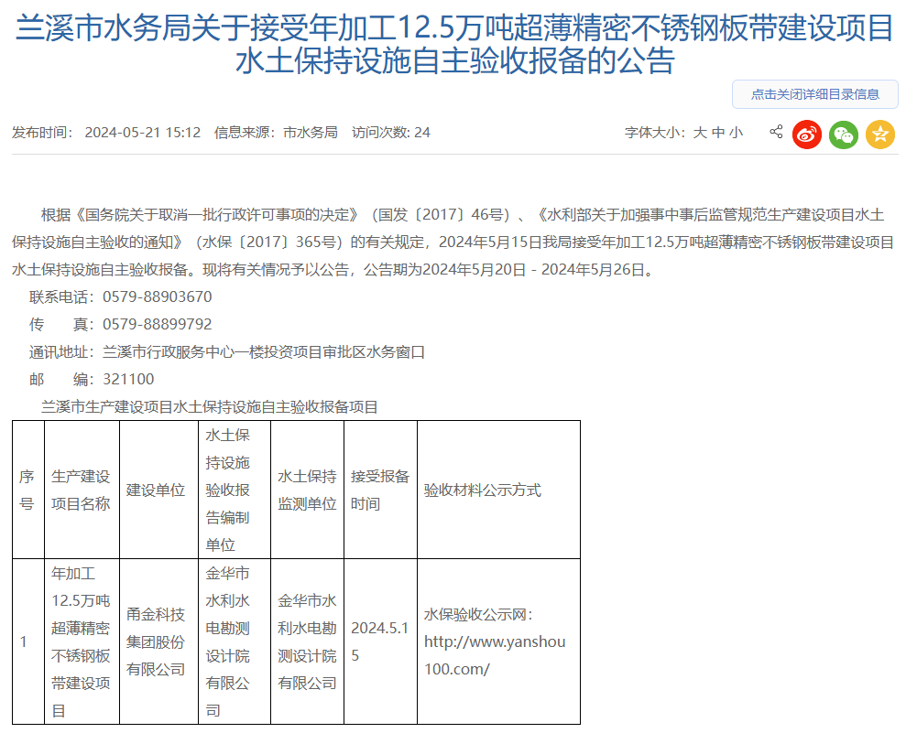Set font size to 大 (large)
The image size is (917, 733).
(699, 133)
